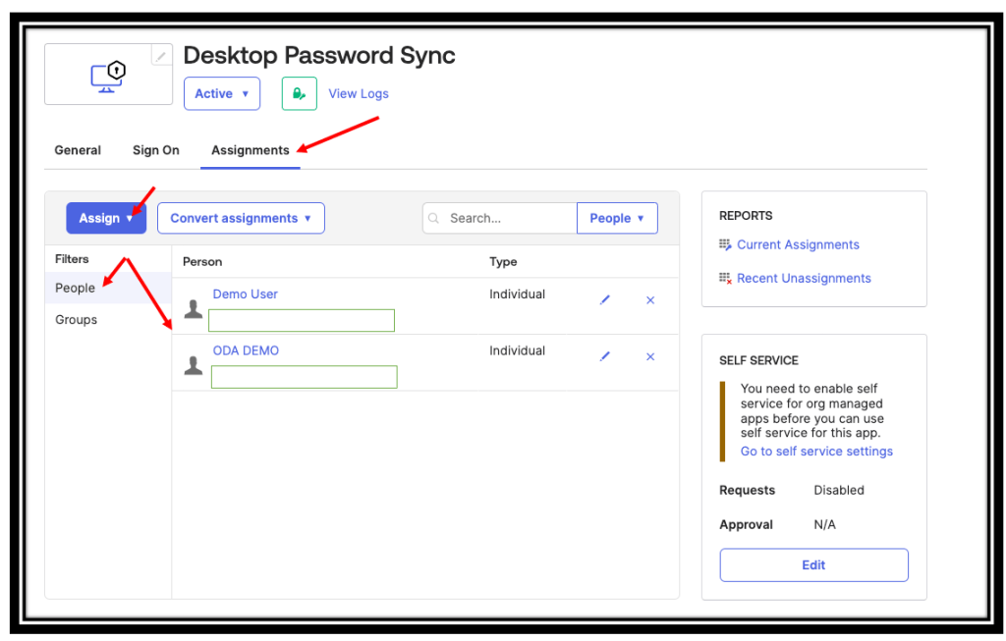
Task: Click the Edit button in Self Service
Action: point(813,565)
